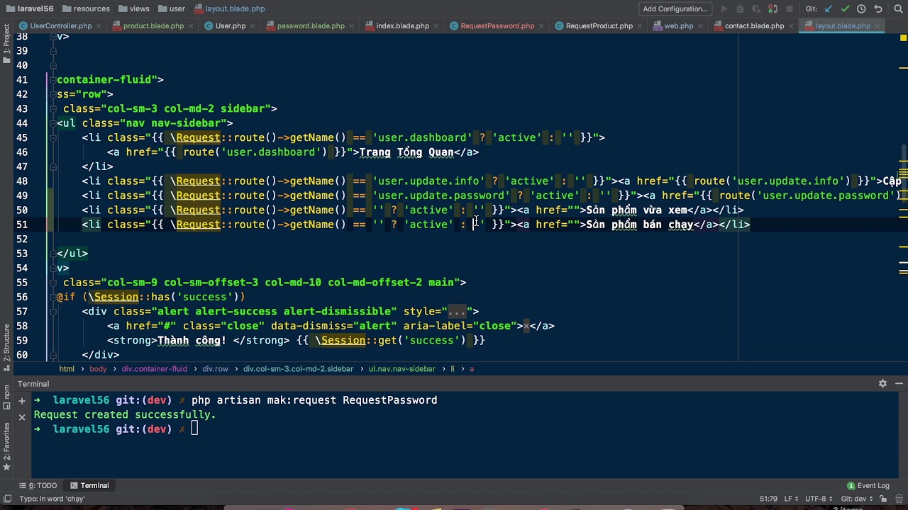Open the 2: Favorites side panel
The height and width of the screenshot is (510, 908).
click(6, 446)
